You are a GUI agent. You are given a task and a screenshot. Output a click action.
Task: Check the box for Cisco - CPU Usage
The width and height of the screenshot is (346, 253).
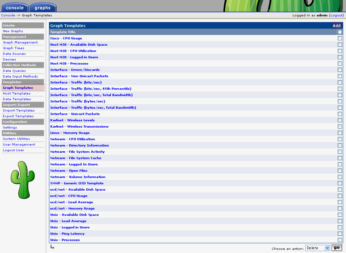tap(340, 38)
